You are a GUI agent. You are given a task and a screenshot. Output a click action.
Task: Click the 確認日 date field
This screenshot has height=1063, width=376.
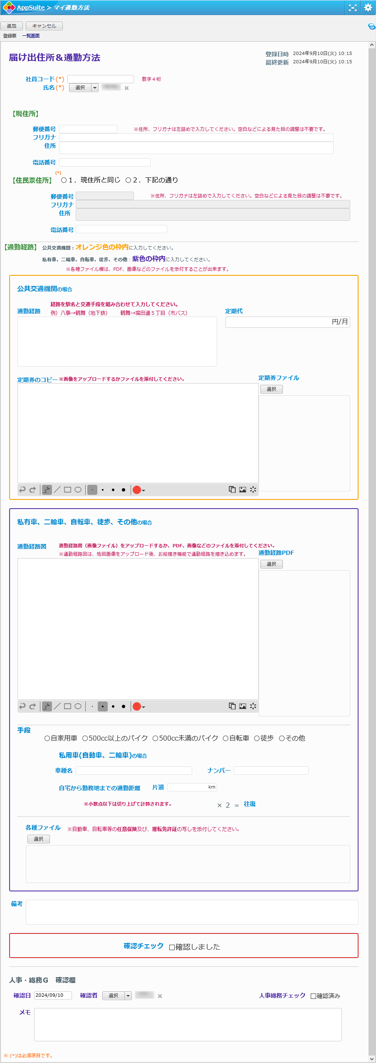[x=53, y=995]
